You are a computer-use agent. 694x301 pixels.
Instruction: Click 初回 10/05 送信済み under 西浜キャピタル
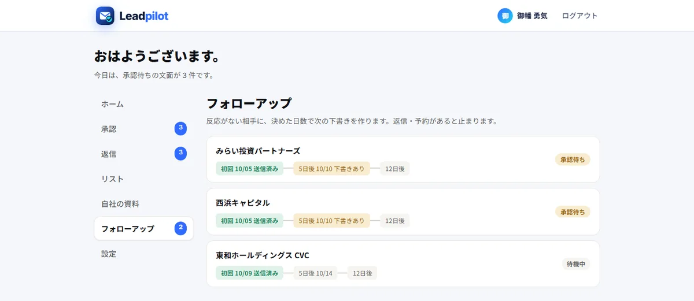(249, 221)
